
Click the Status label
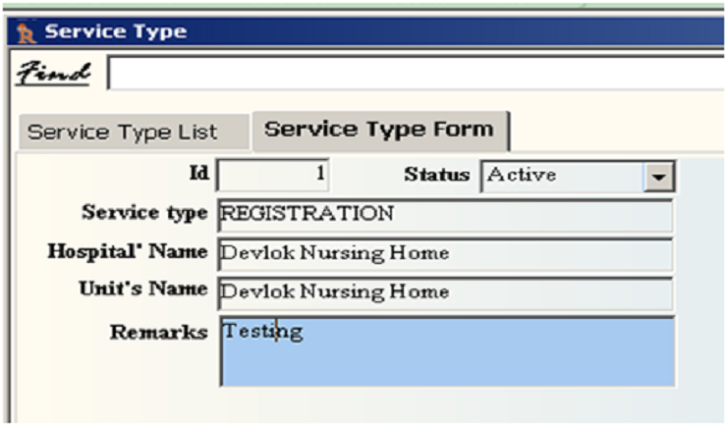pyautogui.click(x=437, y=175)
